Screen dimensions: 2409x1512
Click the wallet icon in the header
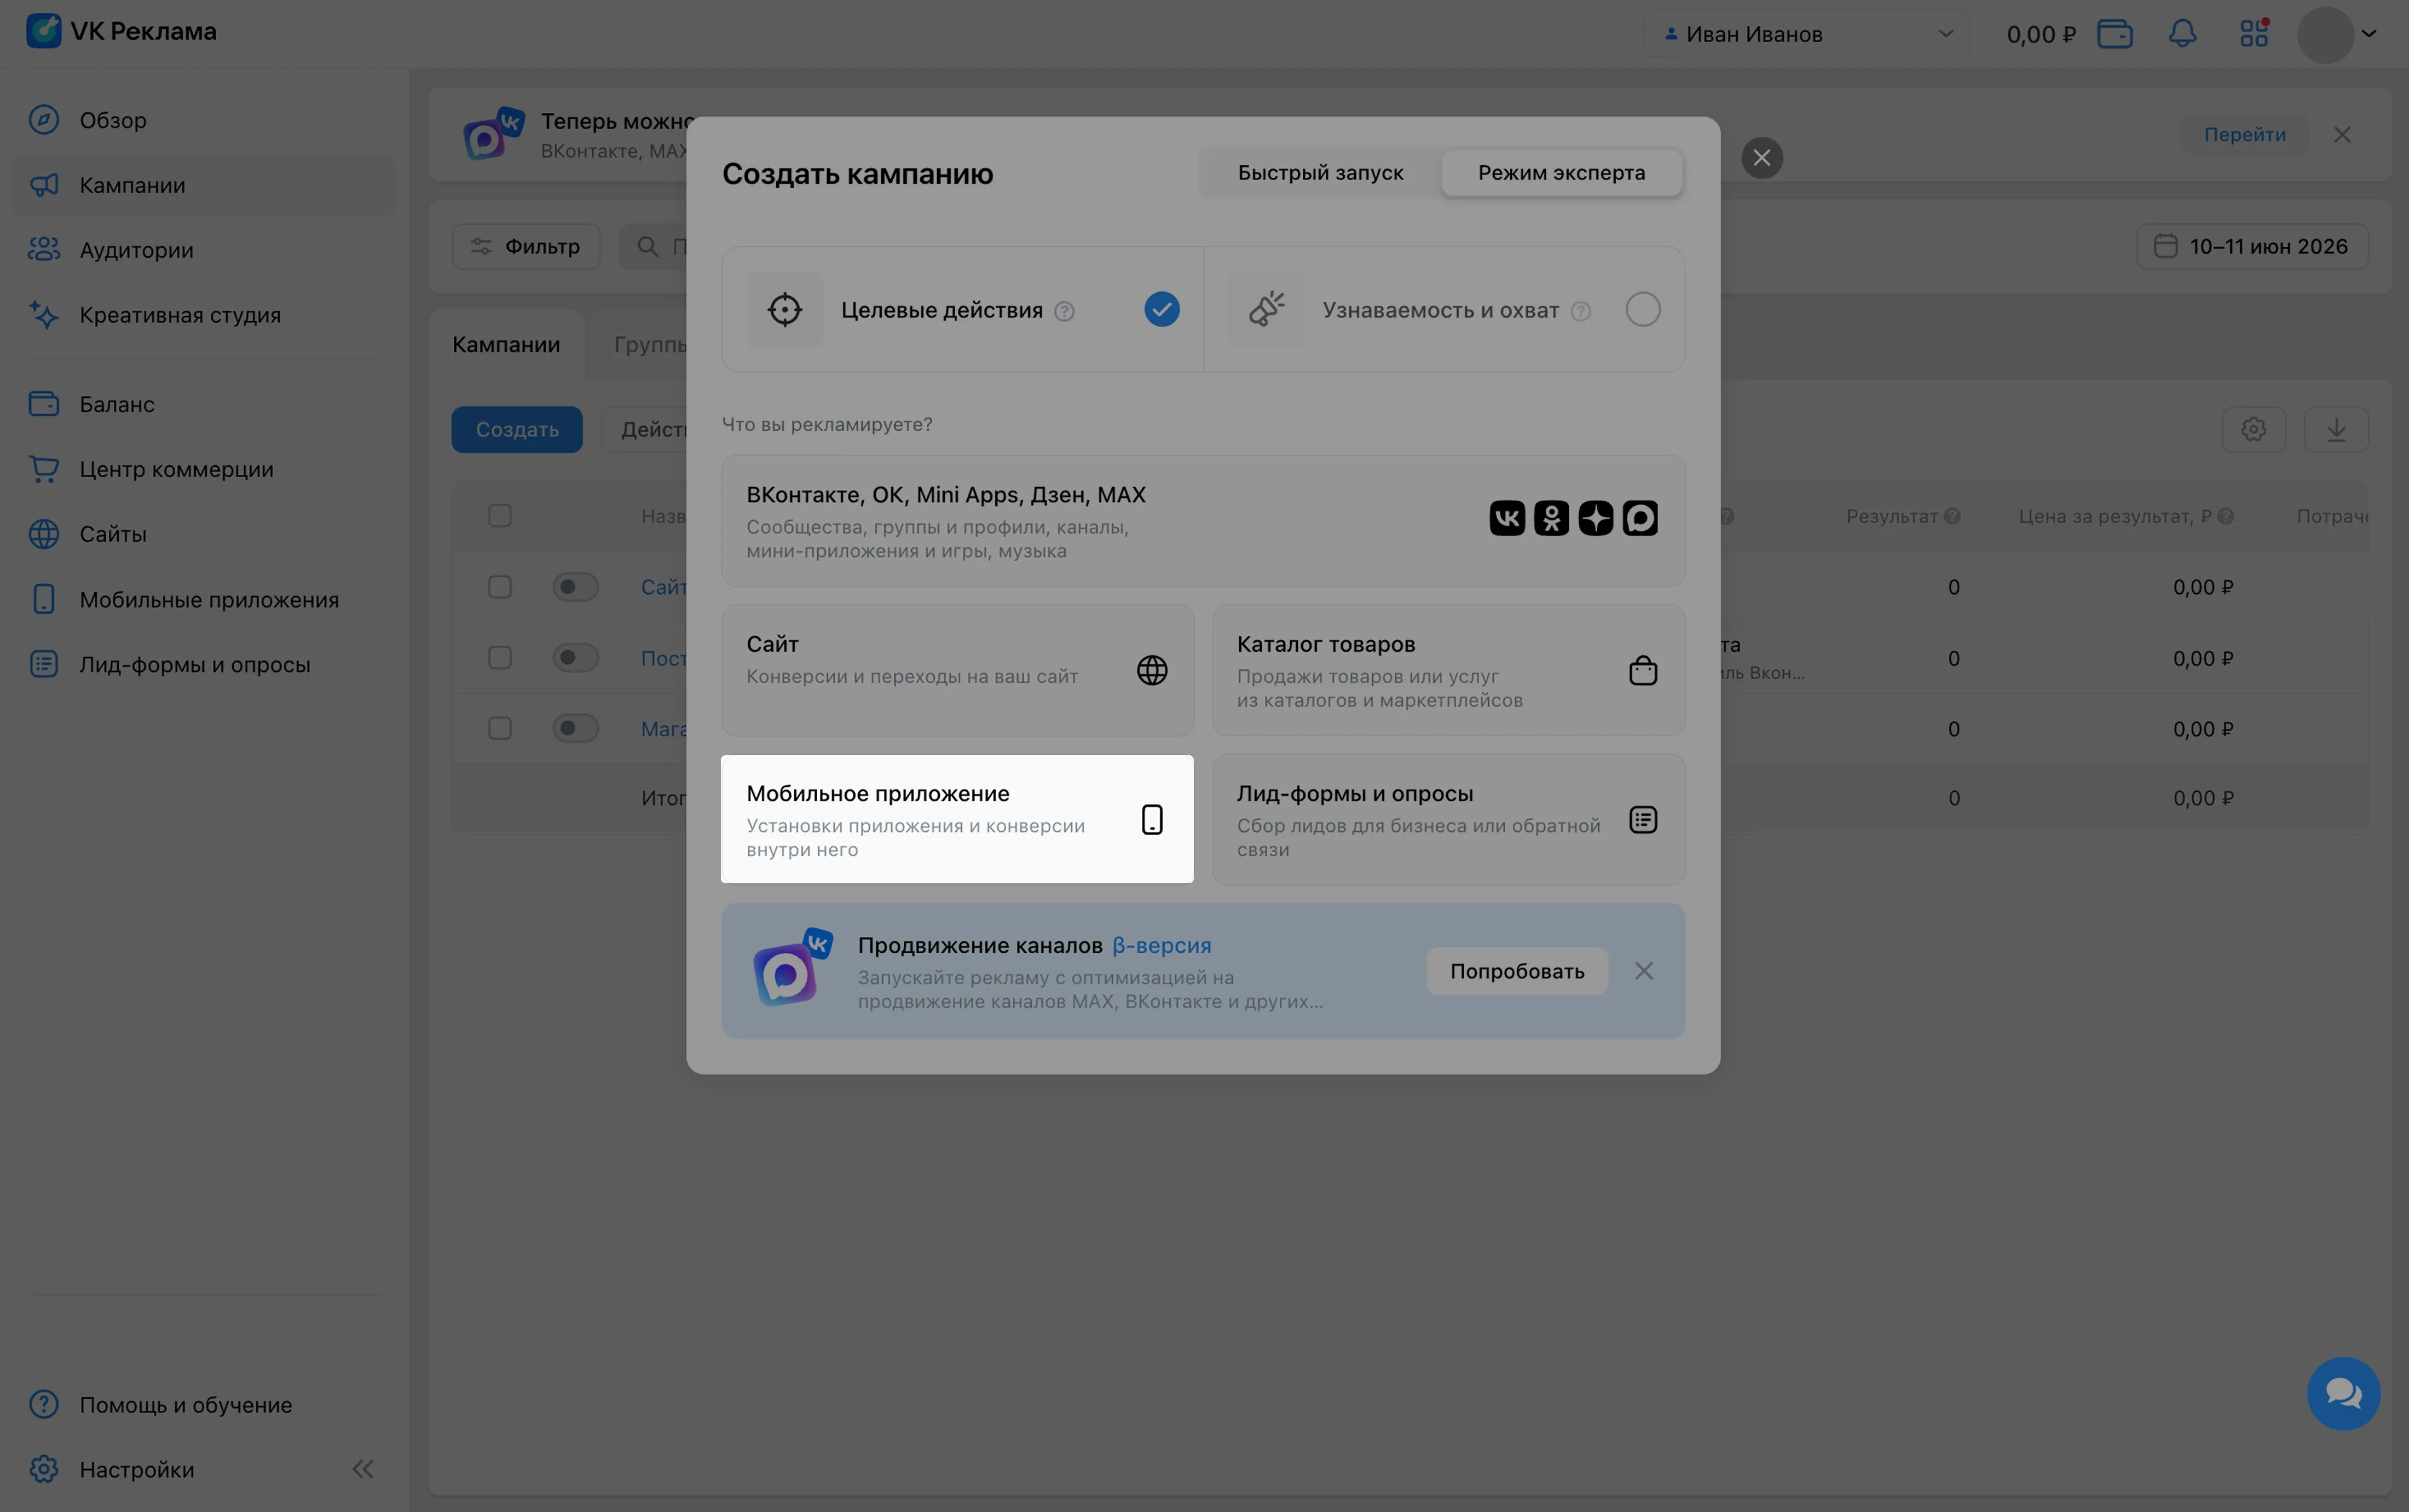click(2114, 34)
